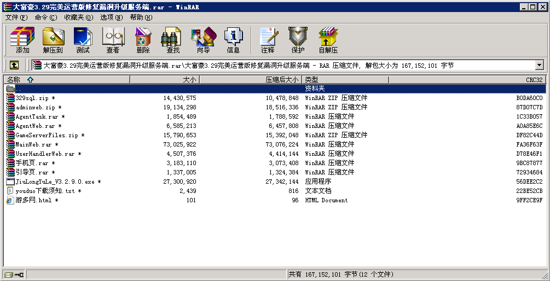550x281 pixels.
Task: Click the Delete (删除) toolbar icon
Action: (x=143, y=40)
